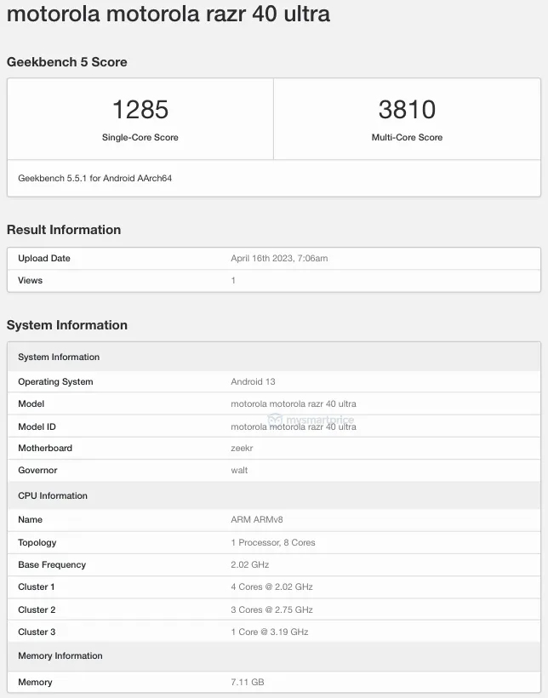Click the 1285 single-core score number

coord(140,110)
